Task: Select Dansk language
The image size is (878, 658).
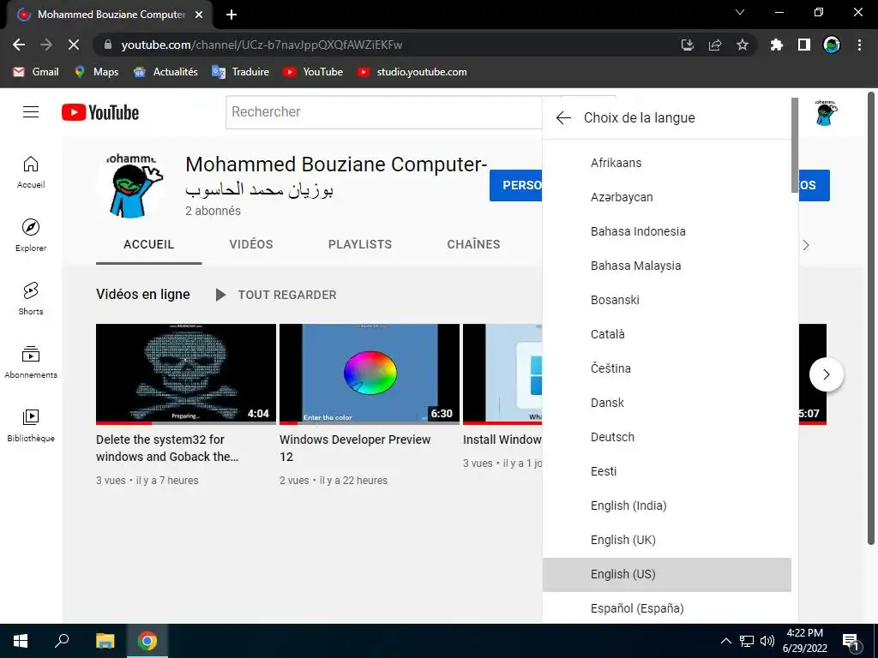Action: pos(667,403)
